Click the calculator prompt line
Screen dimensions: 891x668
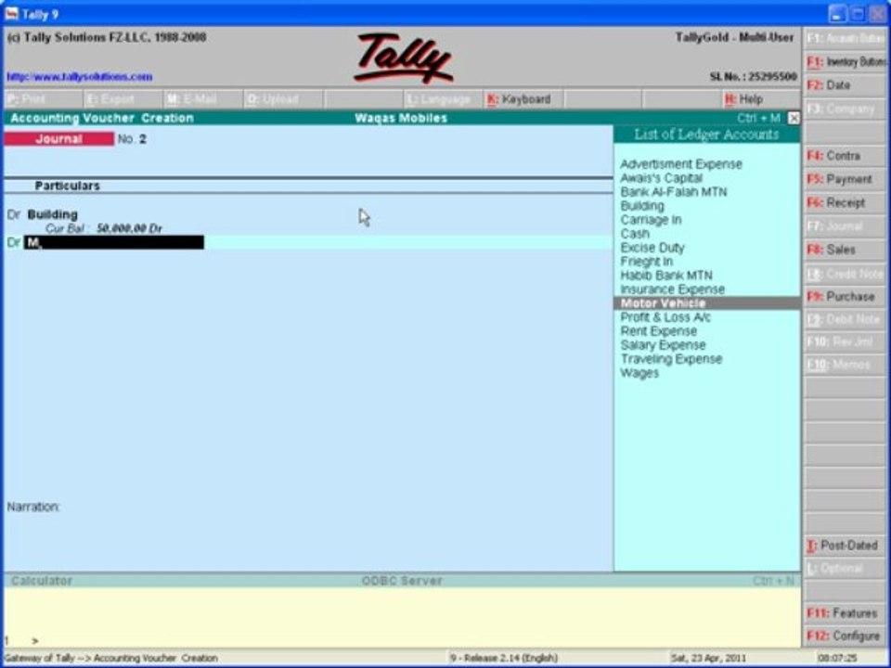[x=402, y=641]
